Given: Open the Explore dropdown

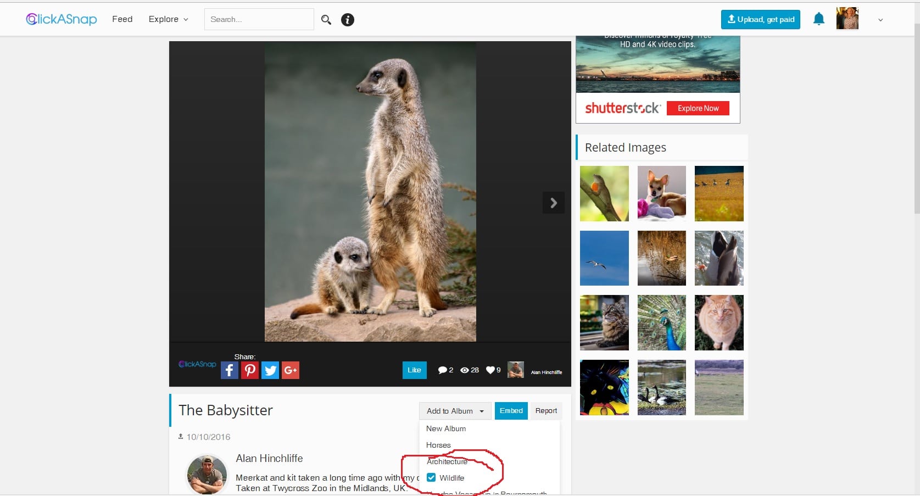Looking at the screenshot, I should (168, 19).
